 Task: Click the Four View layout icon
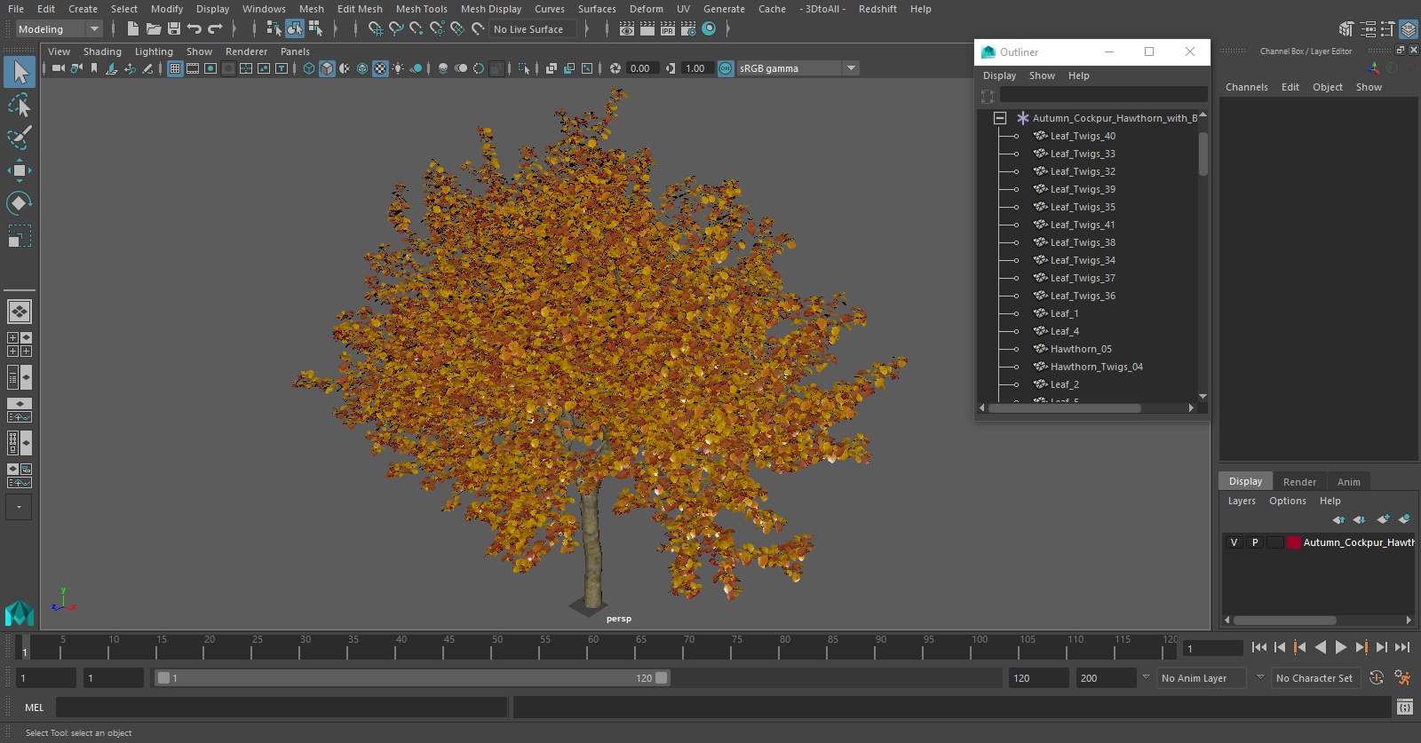[20, 344]
